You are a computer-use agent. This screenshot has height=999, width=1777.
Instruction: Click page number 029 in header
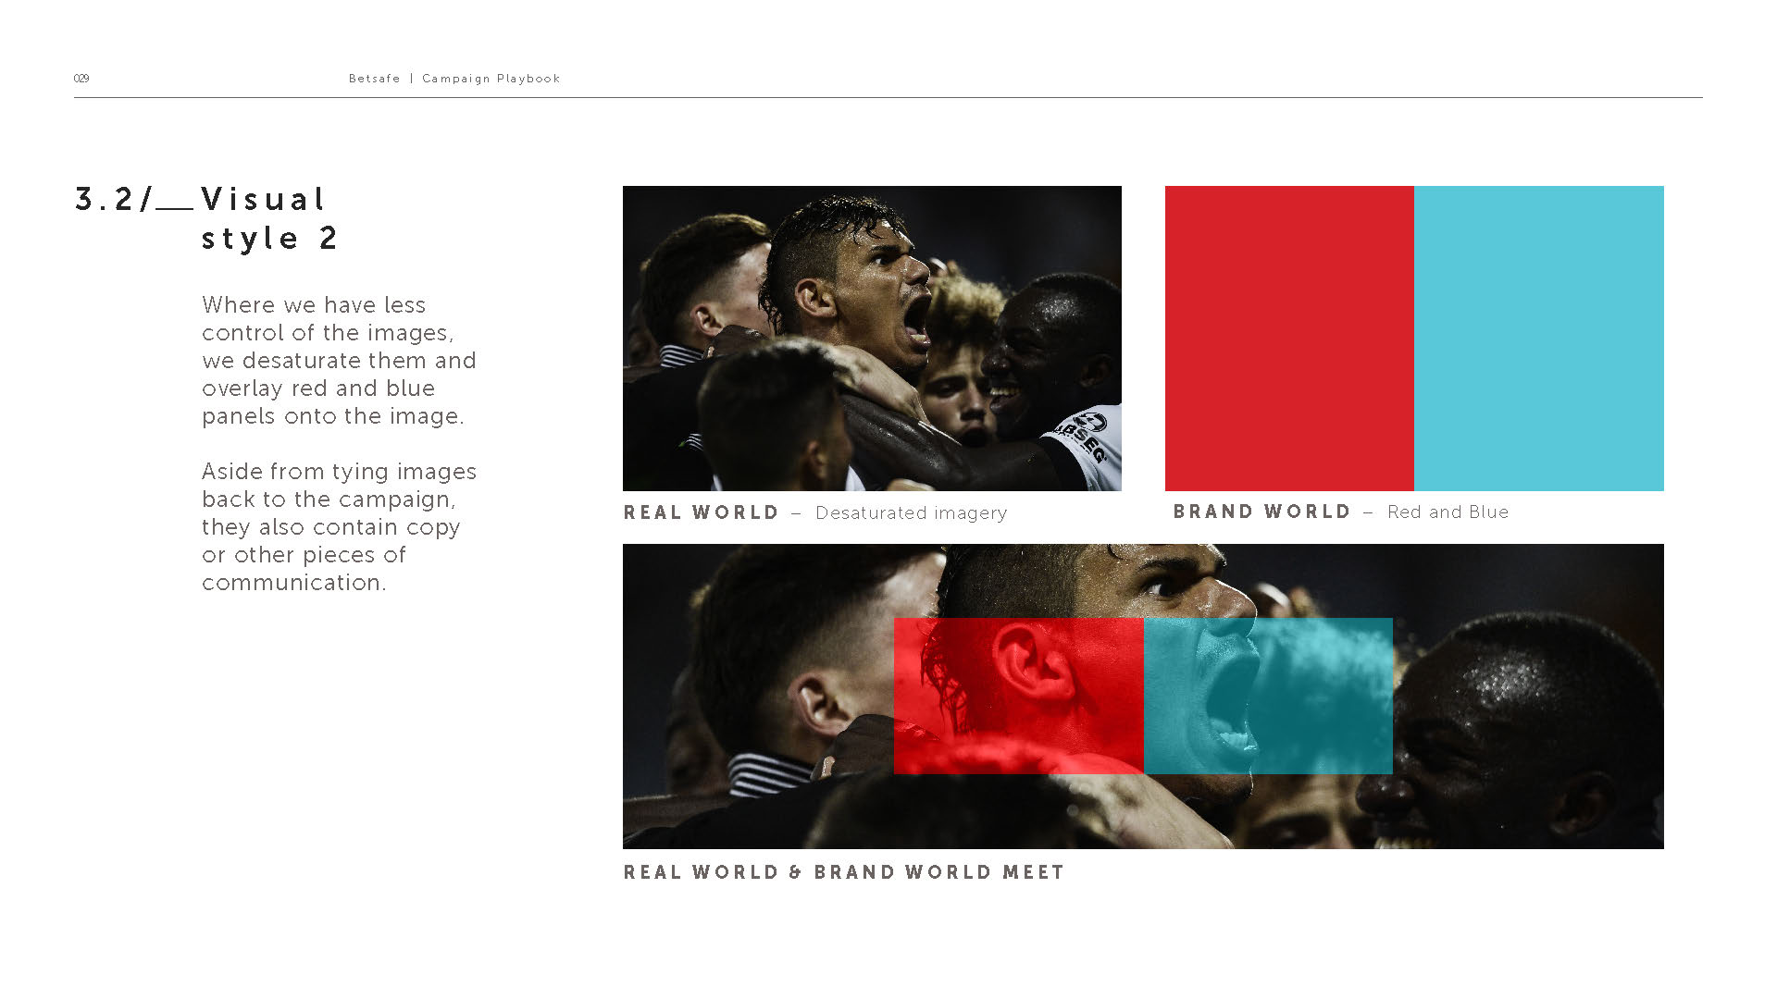click(x=81, y=79)
